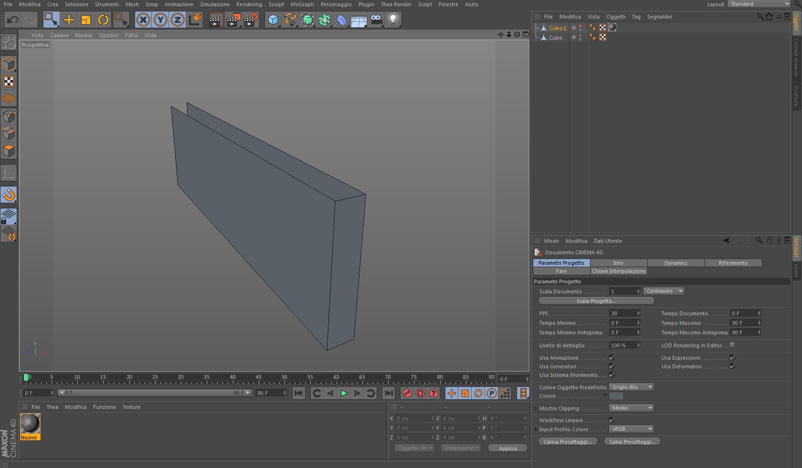Image resolution: width=802 pixels, height=468 pixels.
Task: Open Grigio-Blu default color dropdown
Action: point(632,387)
